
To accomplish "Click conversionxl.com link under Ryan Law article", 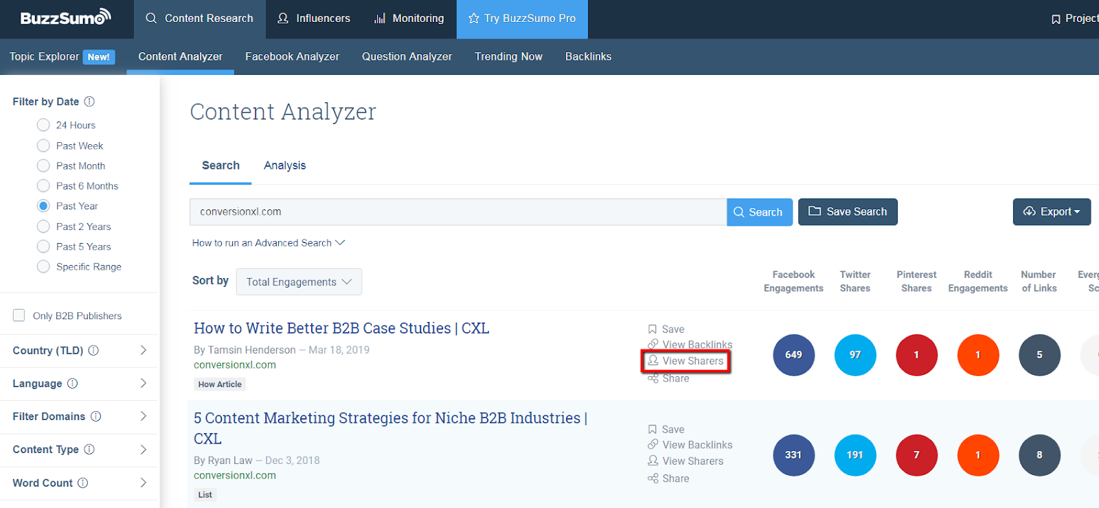I will [x=235, y=476].
